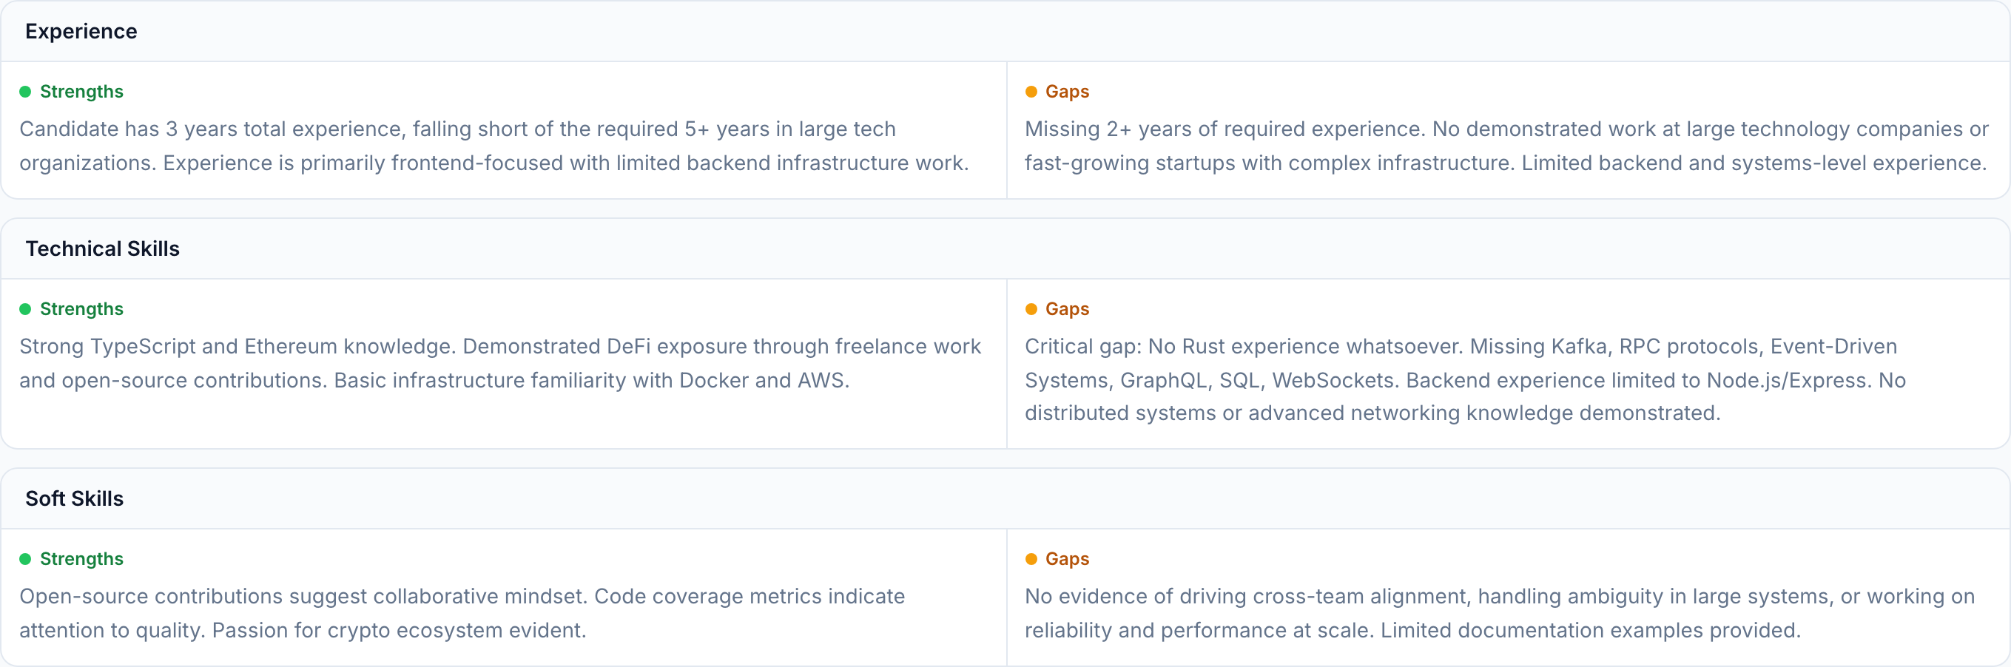The width and height of the screenshot is (2011, 667).
Task: Select the Strengths label under Technical Skills
Action: tap(81, 309)
